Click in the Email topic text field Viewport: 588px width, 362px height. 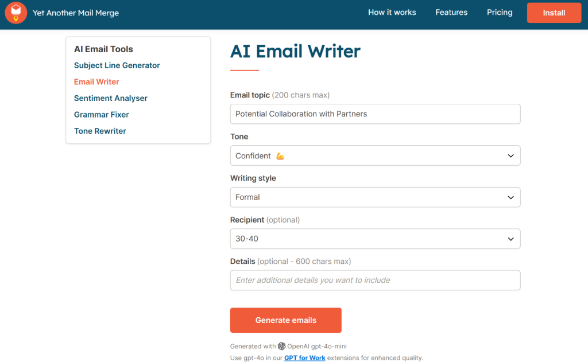375,114
